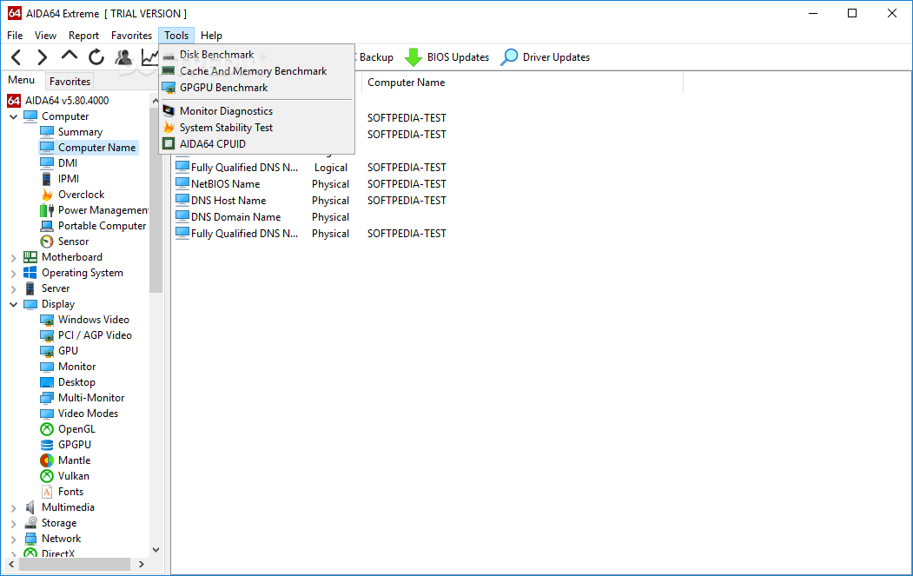Click the tree horizontal scrollbar right arrow
Image resolution: width=913 pixels, height=576 pixels.
[x=141, y=565]
